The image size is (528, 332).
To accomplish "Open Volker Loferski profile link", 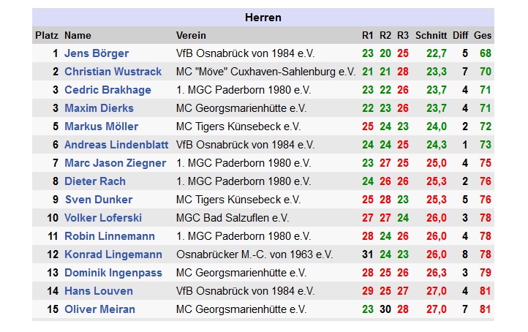I will click(x=103, y=218).
